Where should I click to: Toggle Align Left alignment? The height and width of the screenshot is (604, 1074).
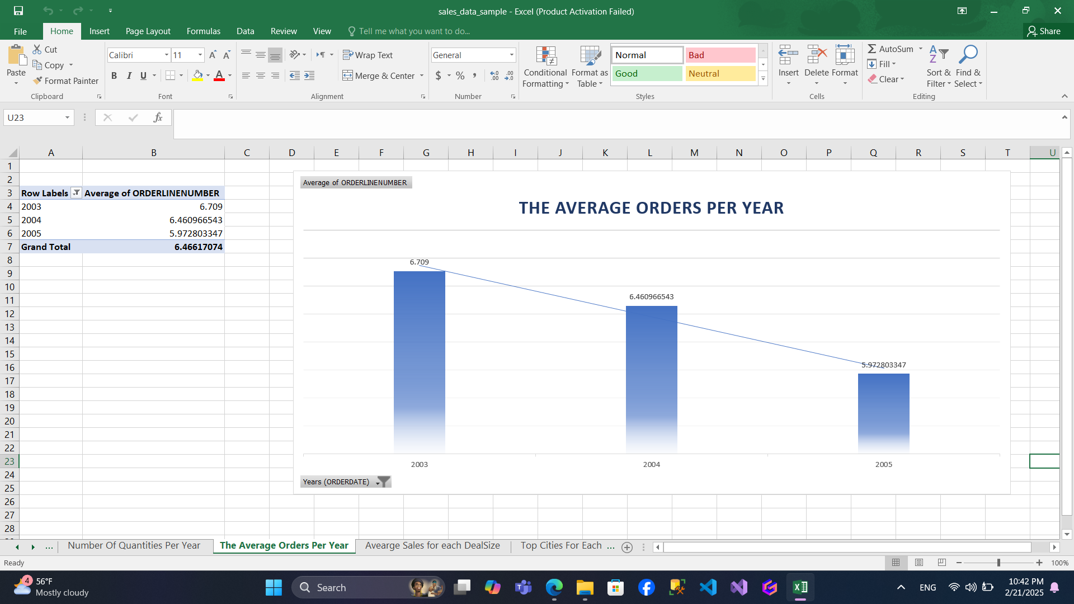pos(246,75)
